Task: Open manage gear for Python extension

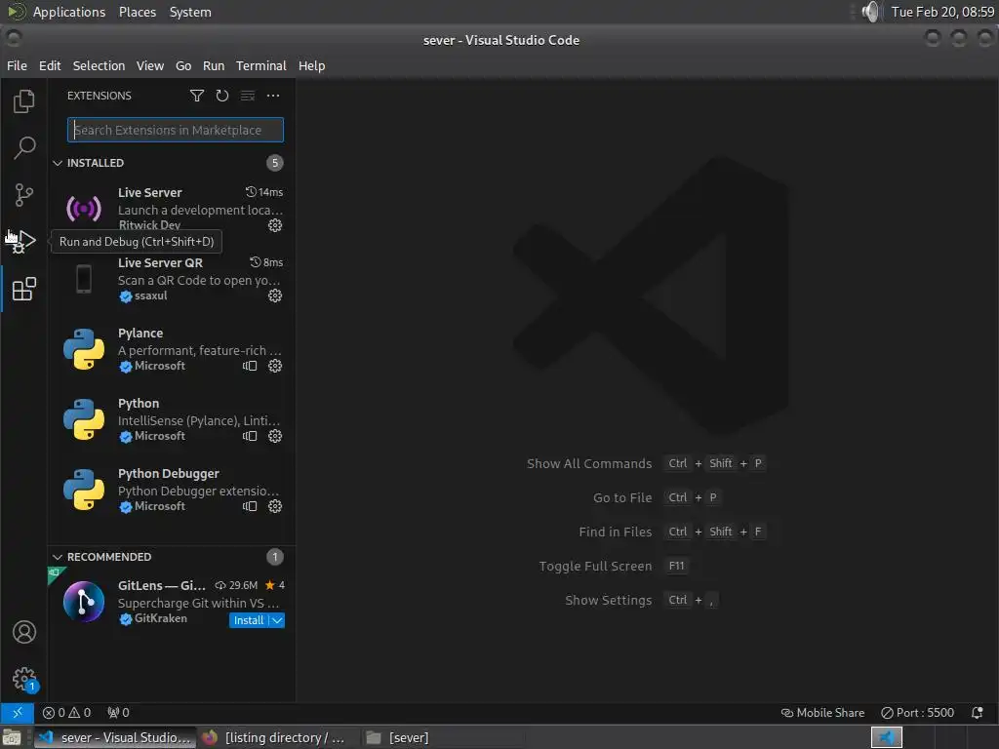Action: click(x=274, y=436)
